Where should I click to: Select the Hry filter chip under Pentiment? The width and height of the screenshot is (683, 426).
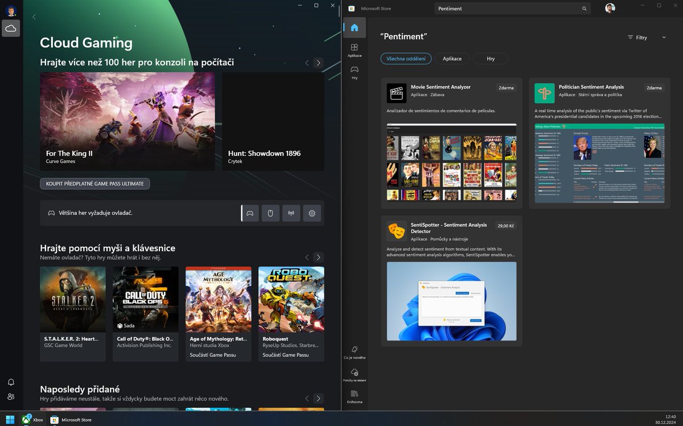[491, 59]
